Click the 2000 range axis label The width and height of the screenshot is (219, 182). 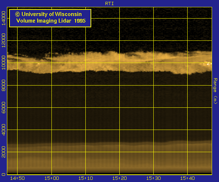click(3, 152)
